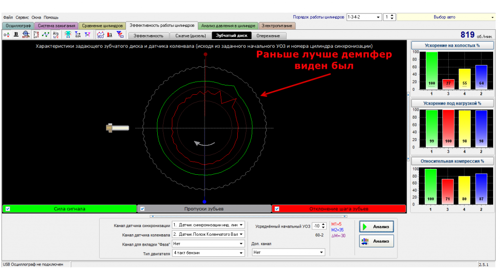Click the Ускорение под нагрузкой % header

tap(452, 103)
